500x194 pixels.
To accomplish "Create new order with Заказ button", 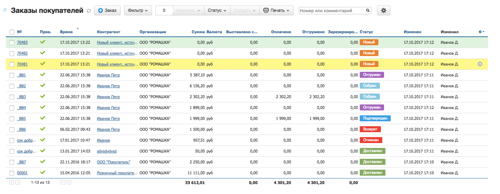I will 107,11.
